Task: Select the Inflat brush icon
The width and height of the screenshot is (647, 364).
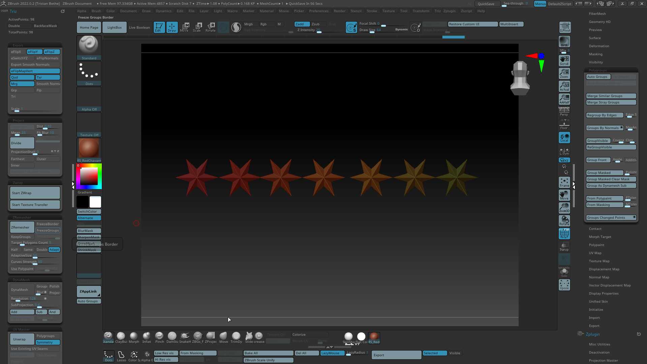Action: [x=147, y=337]
